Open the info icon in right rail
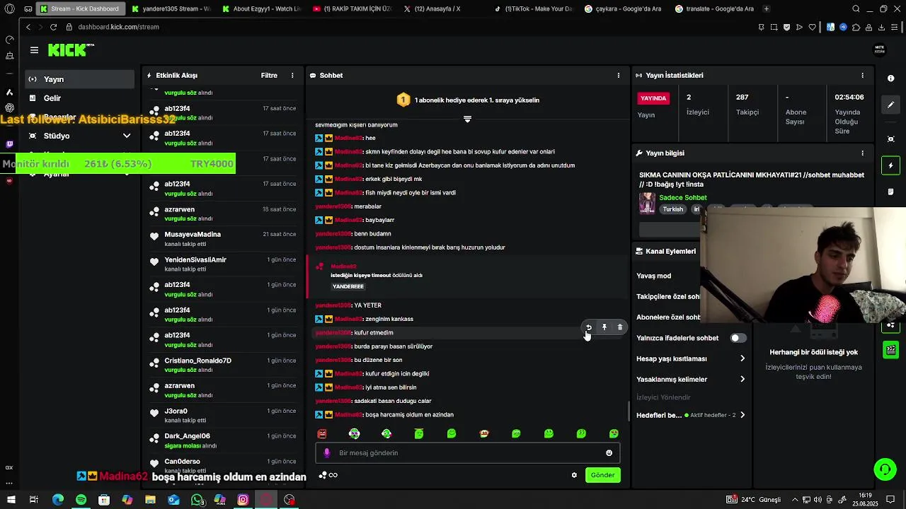This screenshot has width=906, height=509. coord(891,78)
